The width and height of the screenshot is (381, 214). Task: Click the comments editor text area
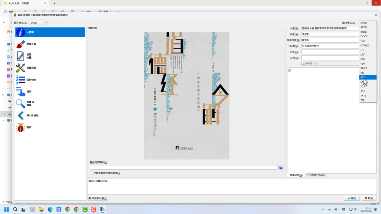coord(332,120)
